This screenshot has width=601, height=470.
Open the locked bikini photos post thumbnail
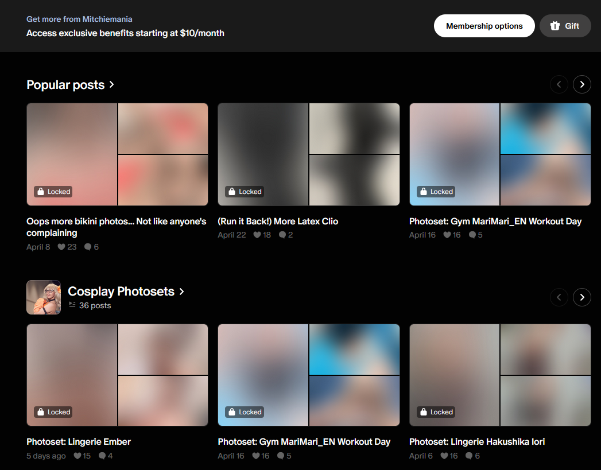[x=117, y=154]
